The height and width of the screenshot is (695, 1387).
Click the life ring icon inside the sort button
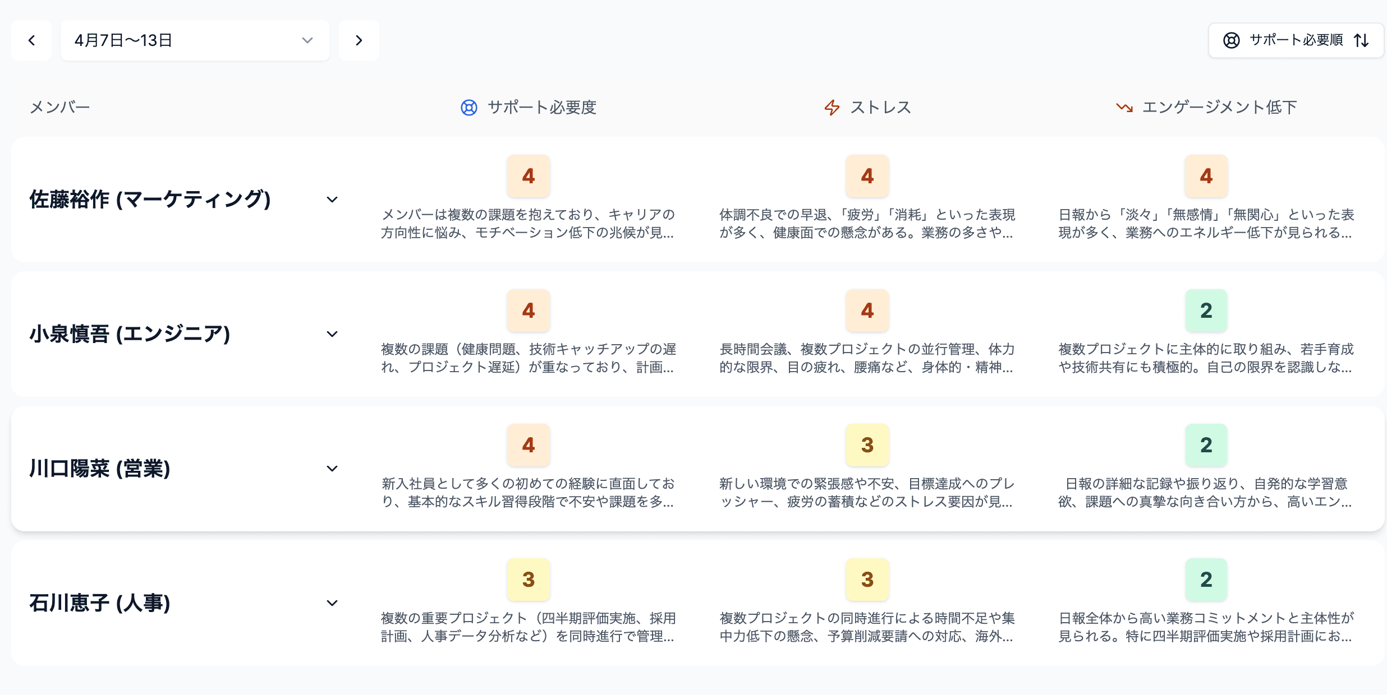(1231, 40)
